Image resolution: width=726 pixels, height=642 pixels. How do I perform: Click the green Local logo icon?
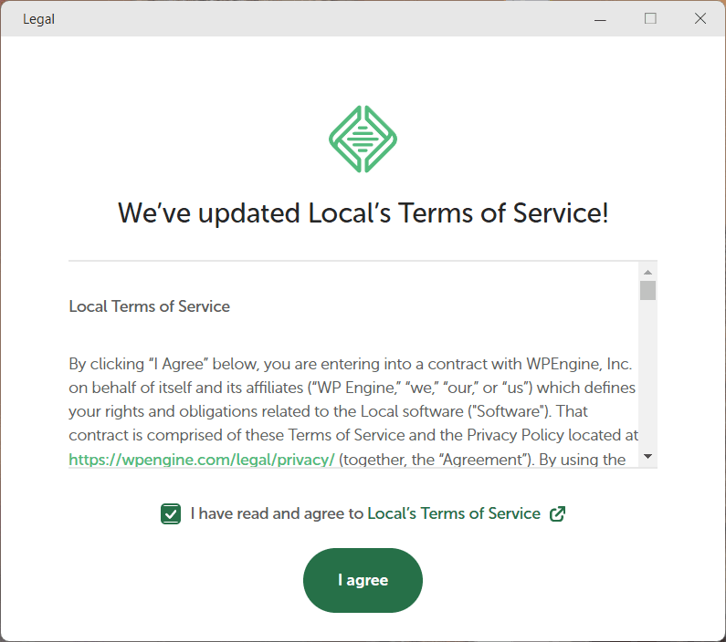[x=363, y=139]
